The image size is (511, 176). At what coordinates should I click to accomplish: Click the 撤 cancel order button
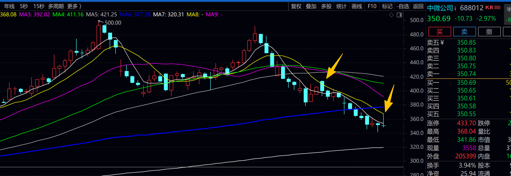pyautogui.click(x=489, y=32)
